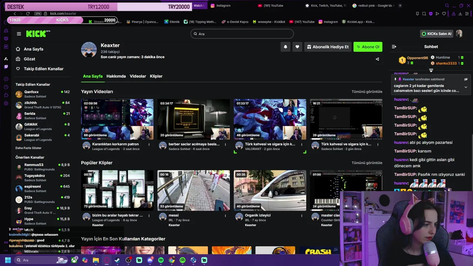Open GAWAK followed channel
This screenshot has height=266, width=473.
(42, 126)
